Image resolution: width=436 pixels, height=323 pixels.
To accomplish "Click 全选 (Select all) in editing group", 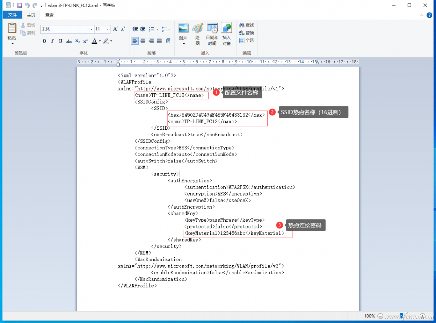I will tap(247, 40).
